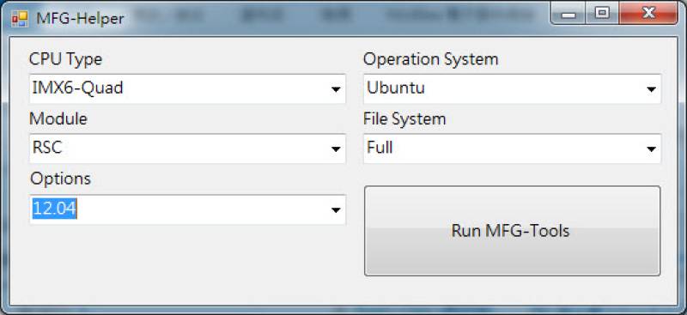Click the Options label text
687x315 pixels.
60,179
